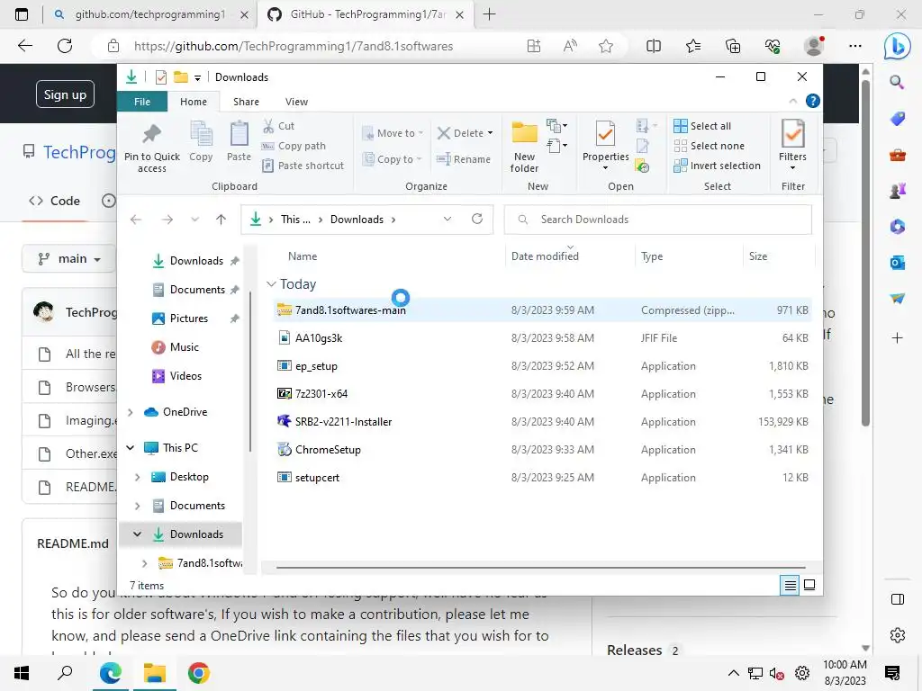Open Outlook icon in Edge sidebar
922x691 pixels.
pos(898,263)
